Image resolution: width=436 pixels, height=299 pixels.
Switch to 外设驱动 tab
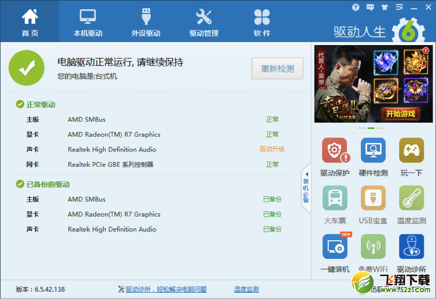click(x=146, y=22)
